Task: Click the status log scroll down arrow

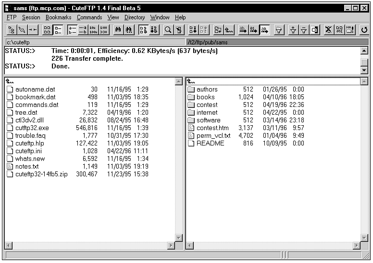Action: pyautogui.click(x=364, y=70)
